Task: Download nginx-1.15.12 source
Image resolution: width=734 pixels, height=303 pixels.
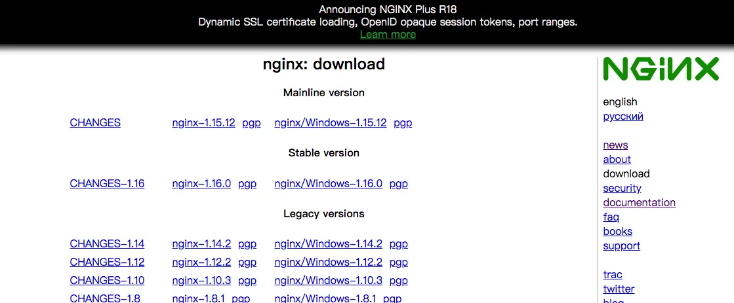Action: (x=203, y=123)
